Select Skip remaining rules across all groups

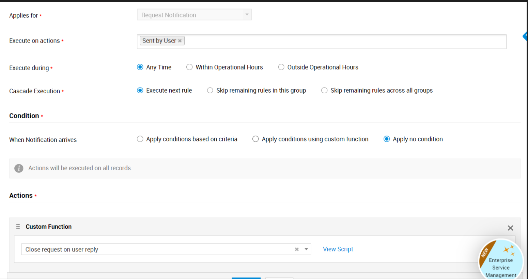coord(324,90)
